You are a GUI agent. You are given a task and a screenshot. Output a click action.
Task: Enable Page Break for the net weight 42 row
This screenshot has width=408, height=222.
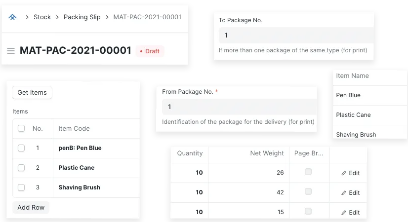click(x=308, y=191)
